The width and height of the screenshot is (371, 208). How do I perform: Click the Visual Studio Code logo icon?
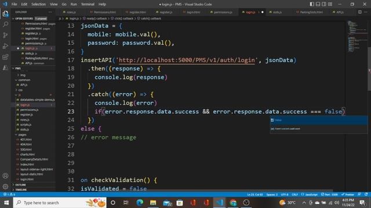pyautogui.click(x=5, y=4)
